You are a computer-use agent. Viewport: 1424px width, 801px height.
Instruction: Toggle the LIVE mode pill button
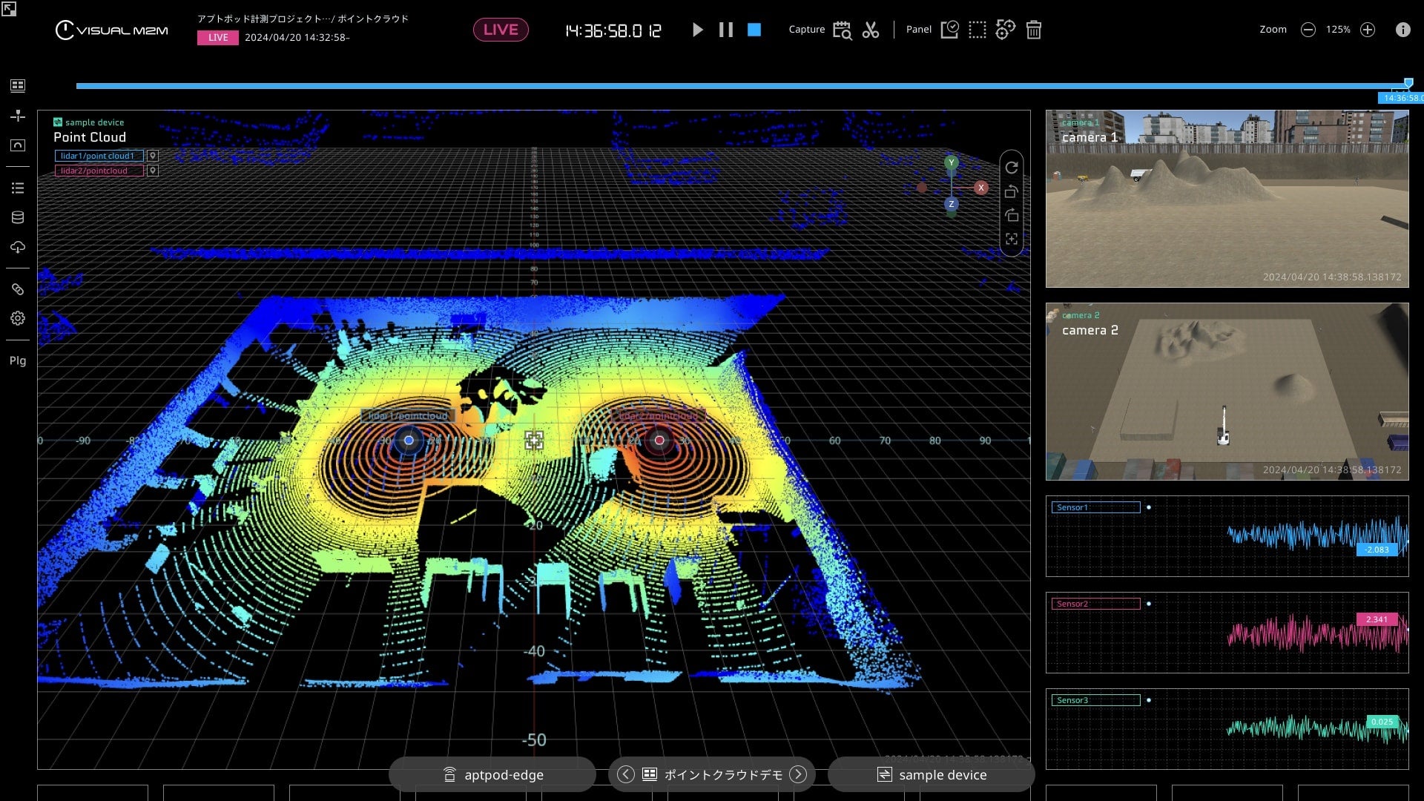tap(501, 30)
